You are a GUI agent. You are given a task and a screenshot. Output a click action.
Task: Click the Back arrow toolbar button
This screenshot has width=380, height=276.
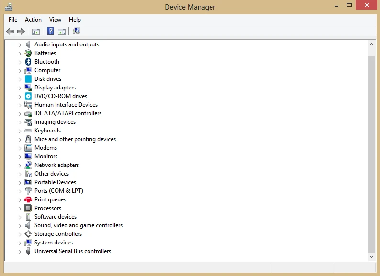point(10,32)
